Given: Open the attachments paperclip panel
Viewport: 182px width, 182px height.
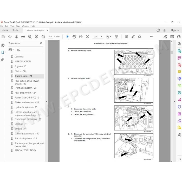Looking at the screenshot, I should click(3, 59).
